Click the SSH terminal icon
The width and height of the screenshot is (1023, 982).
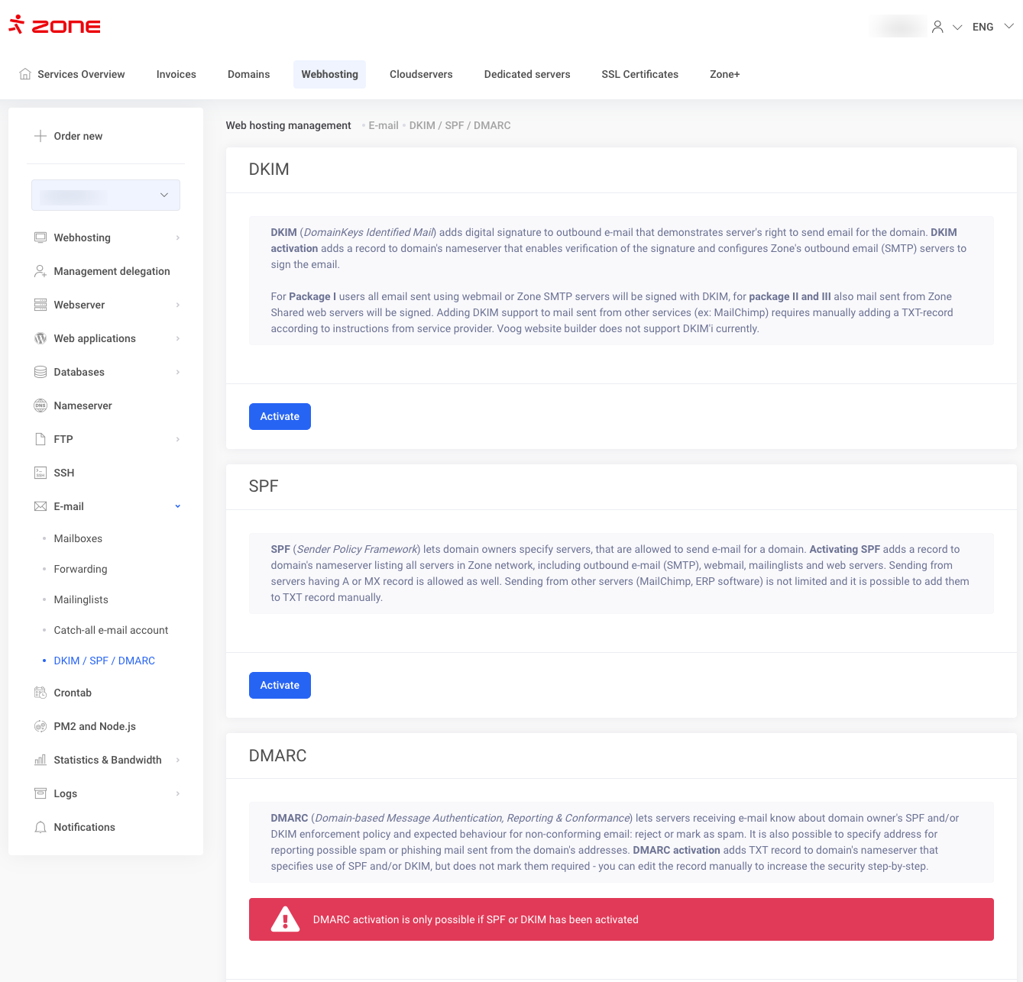pyautogui.click(x=40, y=473)
